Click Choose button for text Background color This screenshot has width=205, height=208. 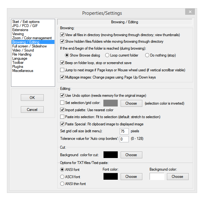(x=178, y=177)
